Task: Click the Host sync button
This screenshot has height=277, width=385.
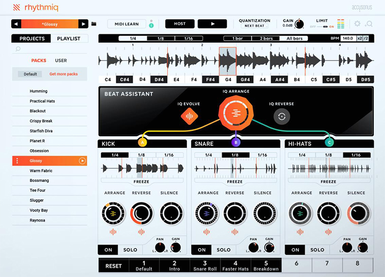Action: coord(180,24)
